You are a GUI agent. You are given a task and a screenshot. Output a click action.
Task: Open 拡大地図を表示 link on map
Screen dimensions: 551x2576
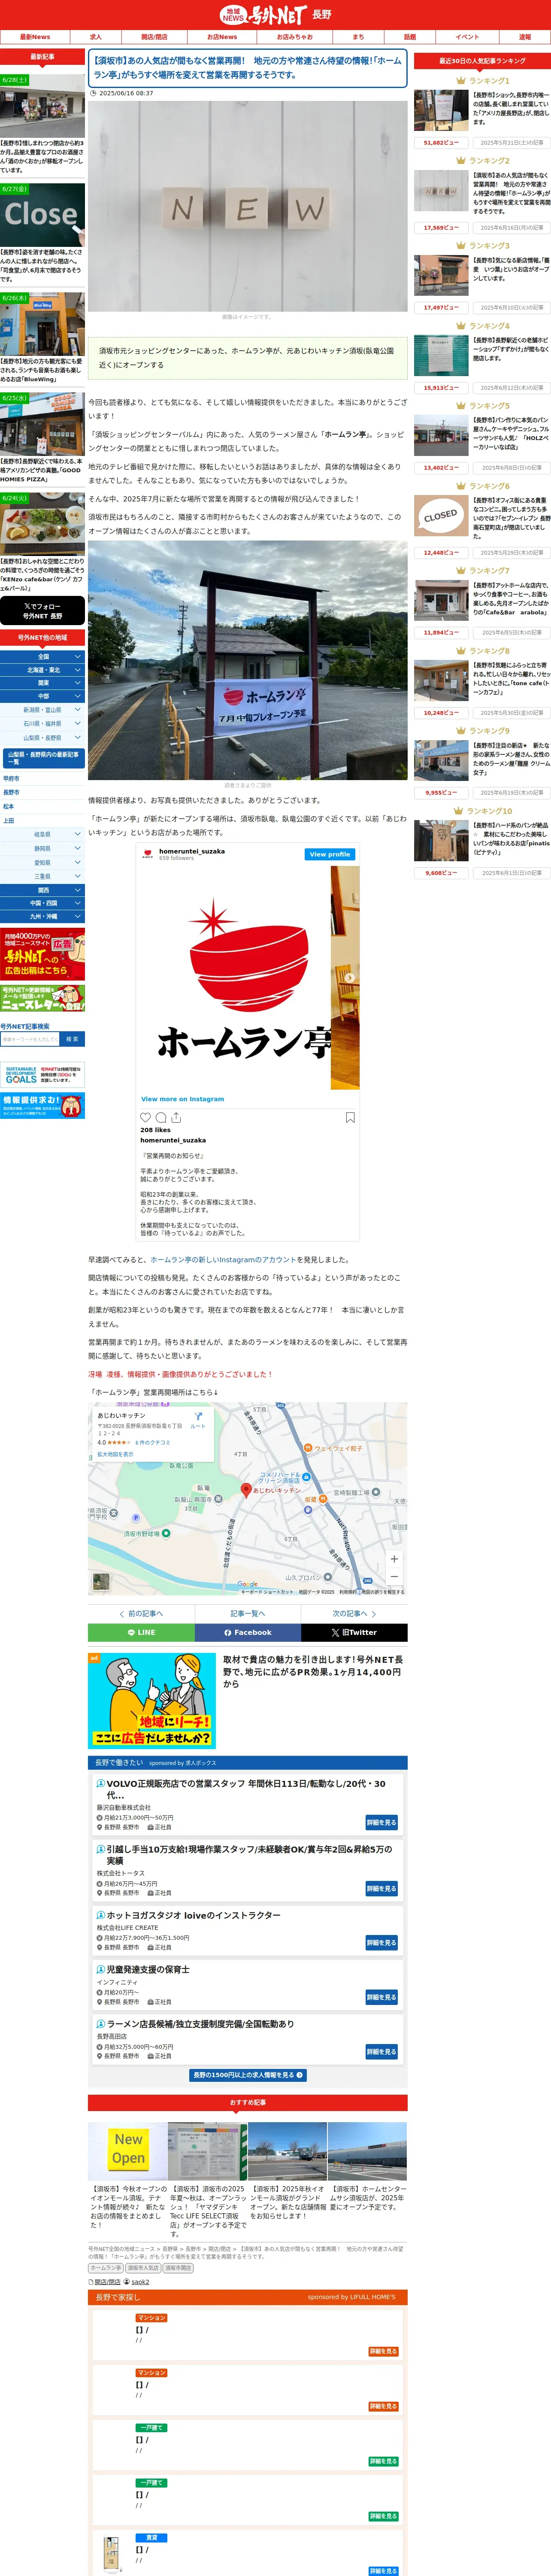tap(115, 1454)
